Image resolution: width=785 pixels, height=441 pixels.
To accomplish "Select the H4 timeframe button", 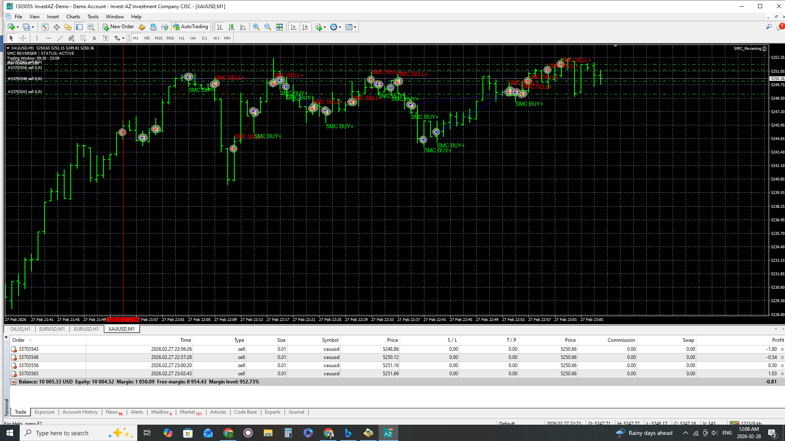I will [193, 38].
